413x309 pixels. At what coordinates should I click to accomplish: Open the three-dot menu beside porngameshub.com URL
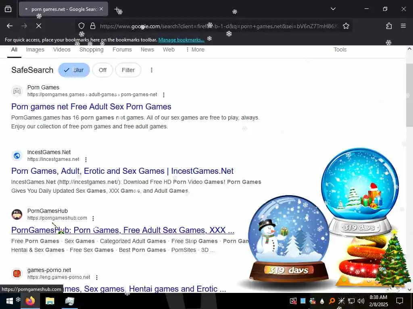93,218
